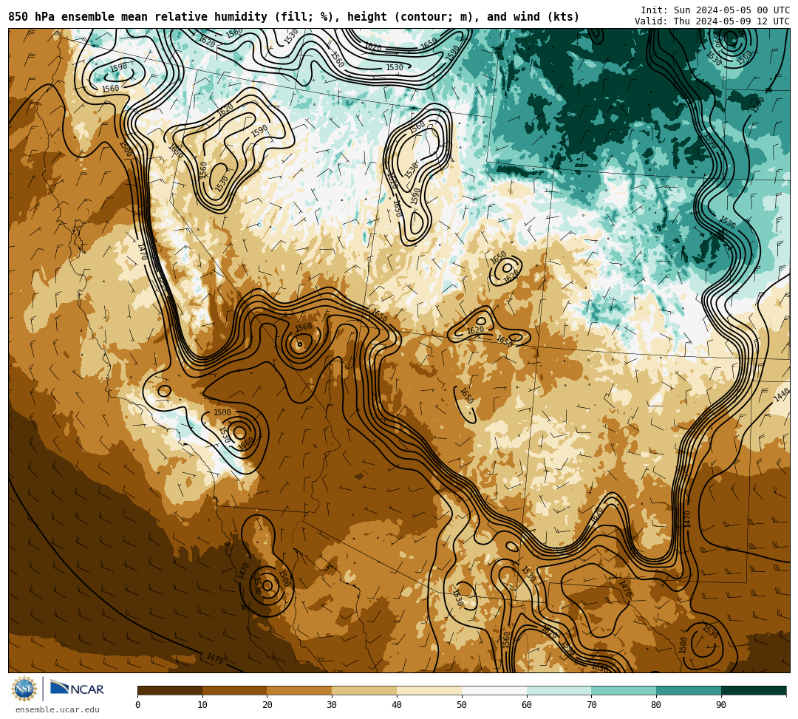Image resolution: width=798 pixels, height=719 pixels.
Task: Click the 'Valid: Thu 2024-05-09 12 UTC' text
Action: pyautogui.click(x=712, y=21)
